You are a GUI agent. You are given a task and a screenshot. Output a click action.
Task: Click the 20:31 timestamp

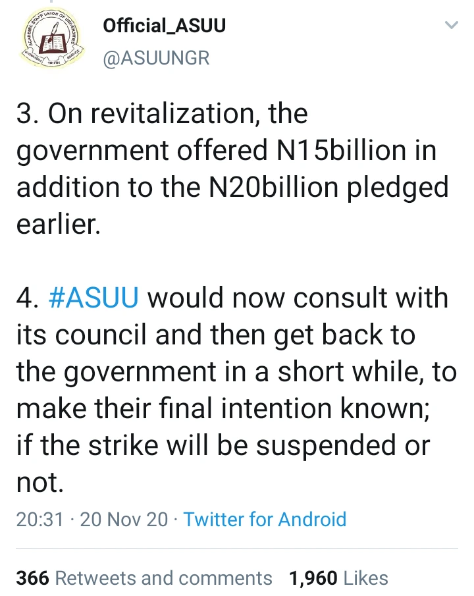click(x=39, y=519)
